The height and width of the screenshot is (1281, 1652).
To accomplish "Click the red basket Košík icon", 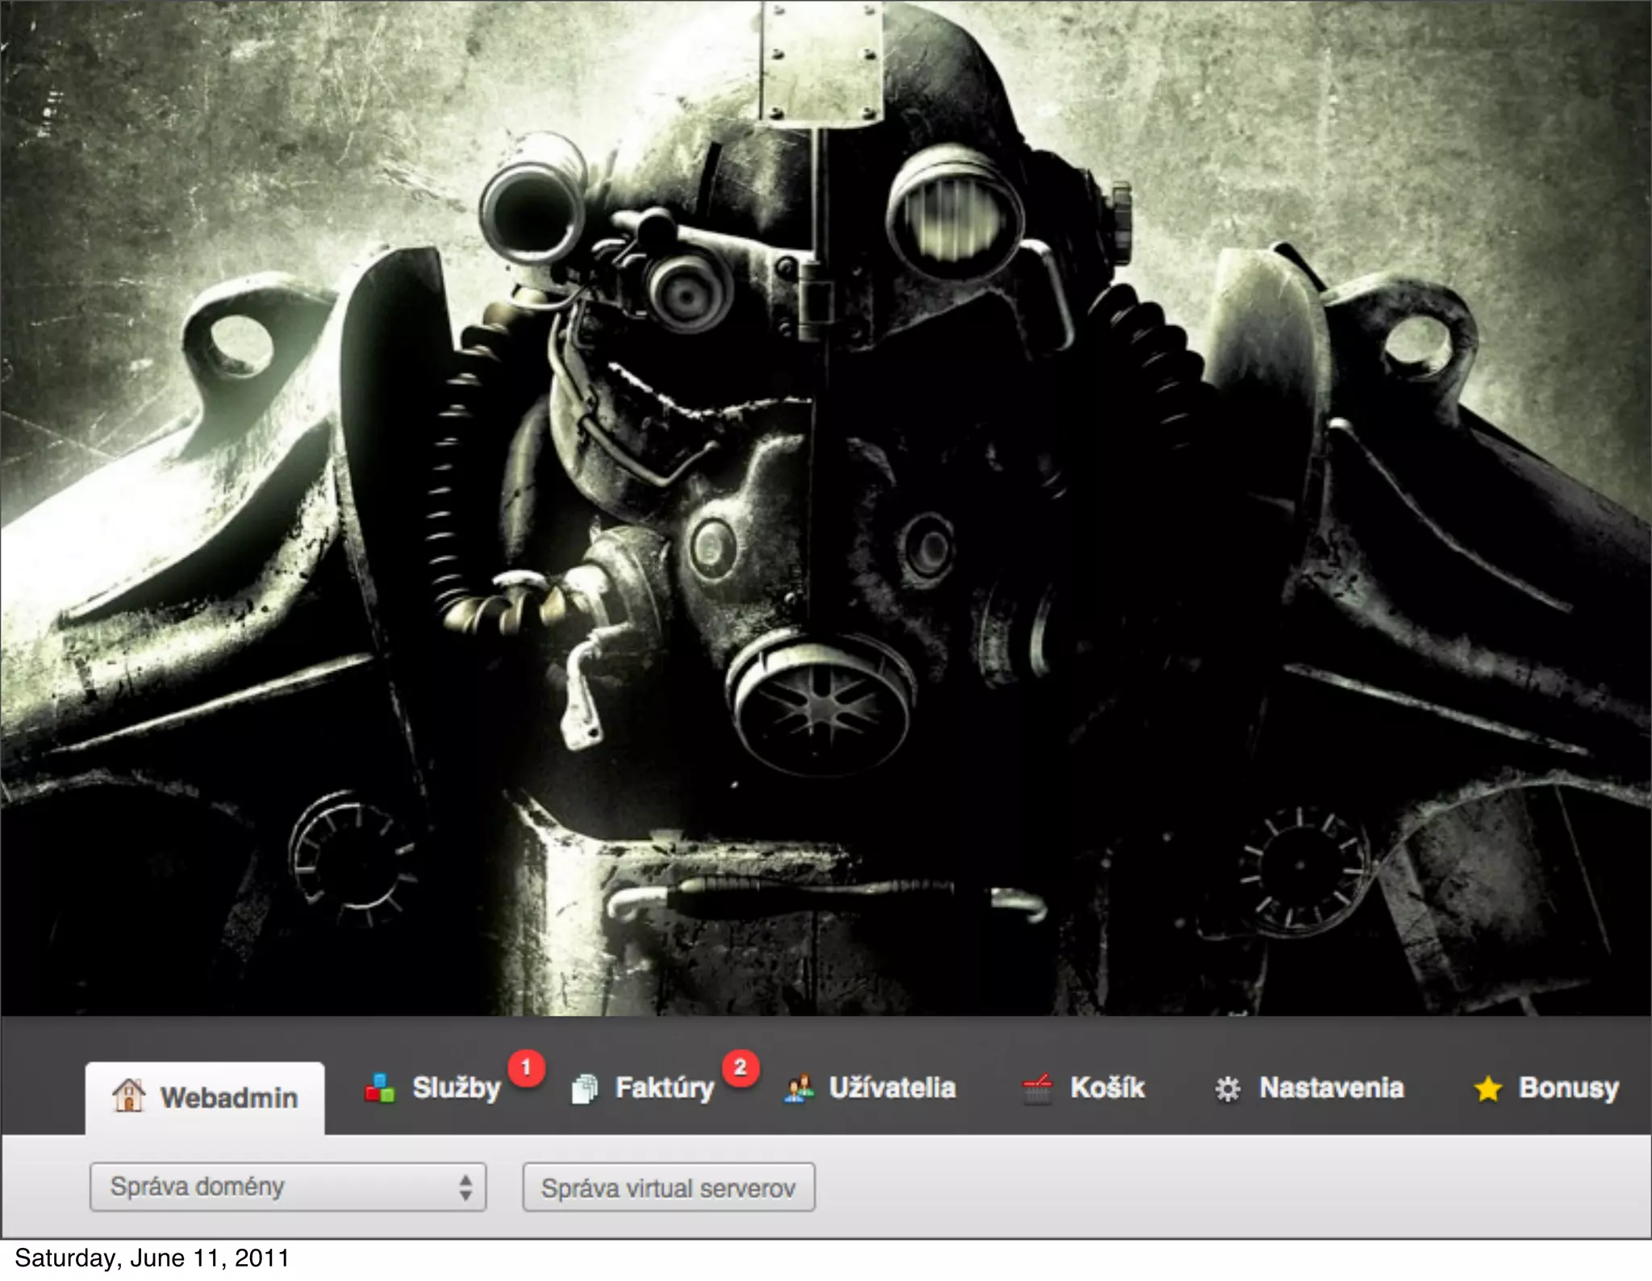I will tap(1037, 1088).
